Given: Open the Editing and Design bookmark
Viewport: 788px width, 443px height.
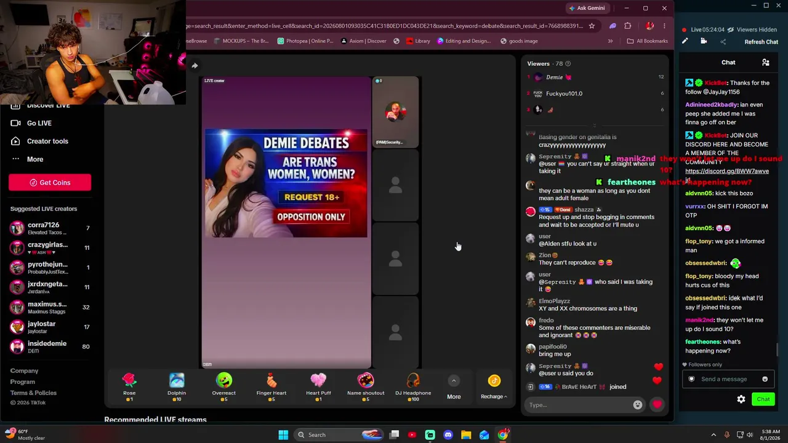Looking at the screenshot, I should pos(464,41).
